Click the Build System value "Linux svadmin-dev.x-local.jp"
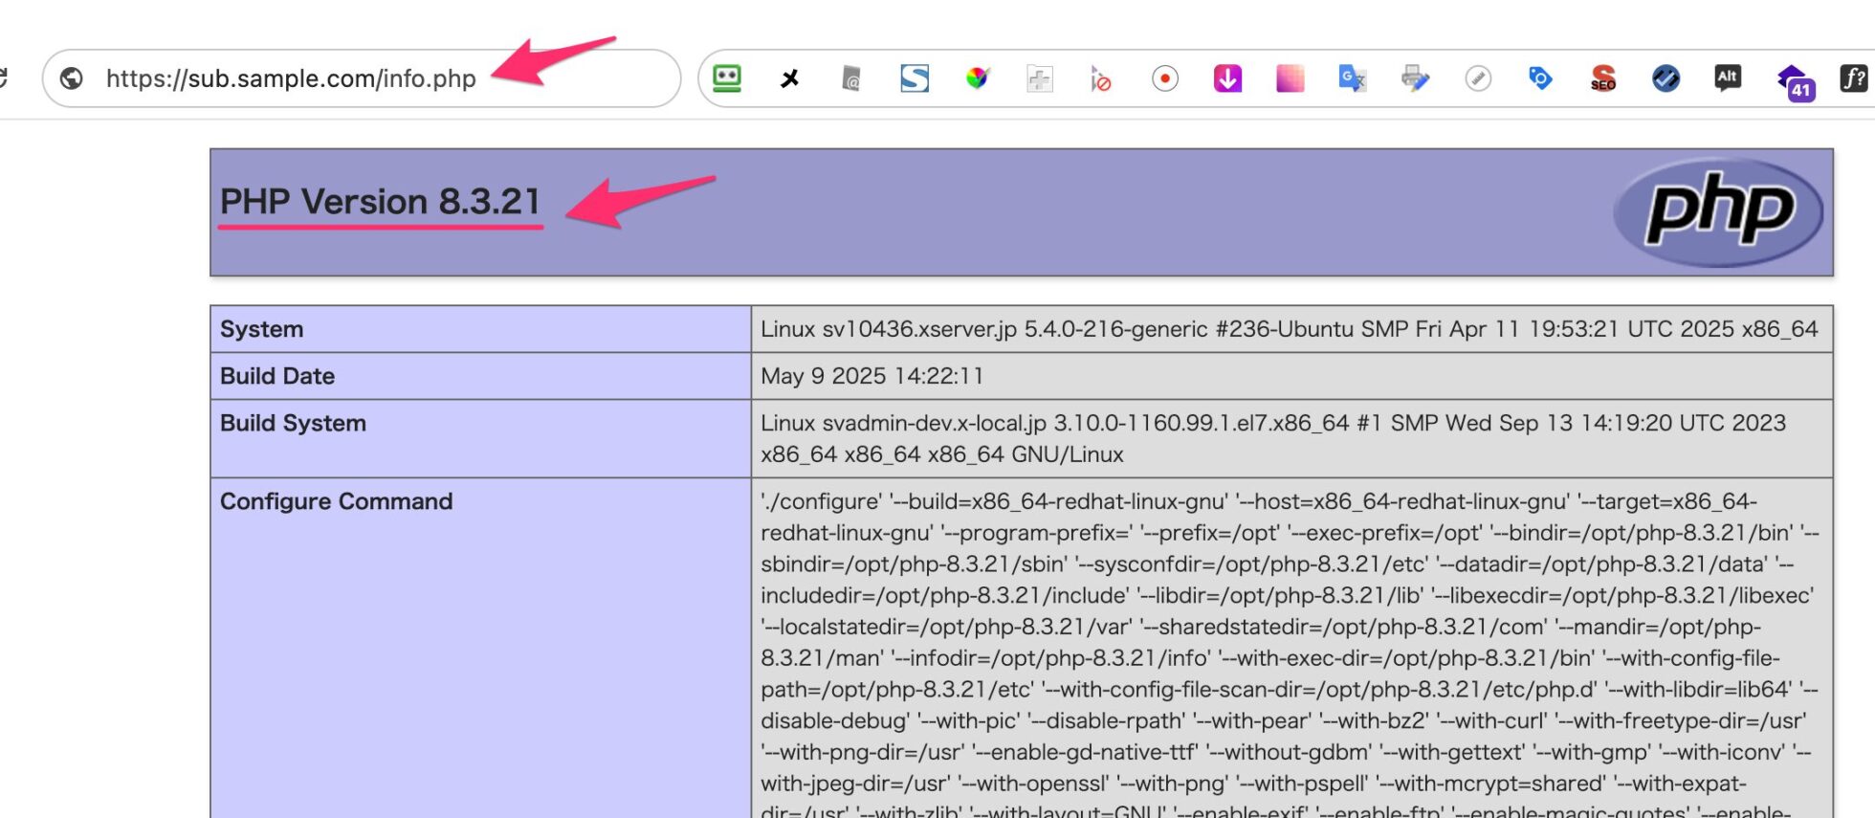The height and width of the screenshot is (818, 1875). coord(1273,438)
